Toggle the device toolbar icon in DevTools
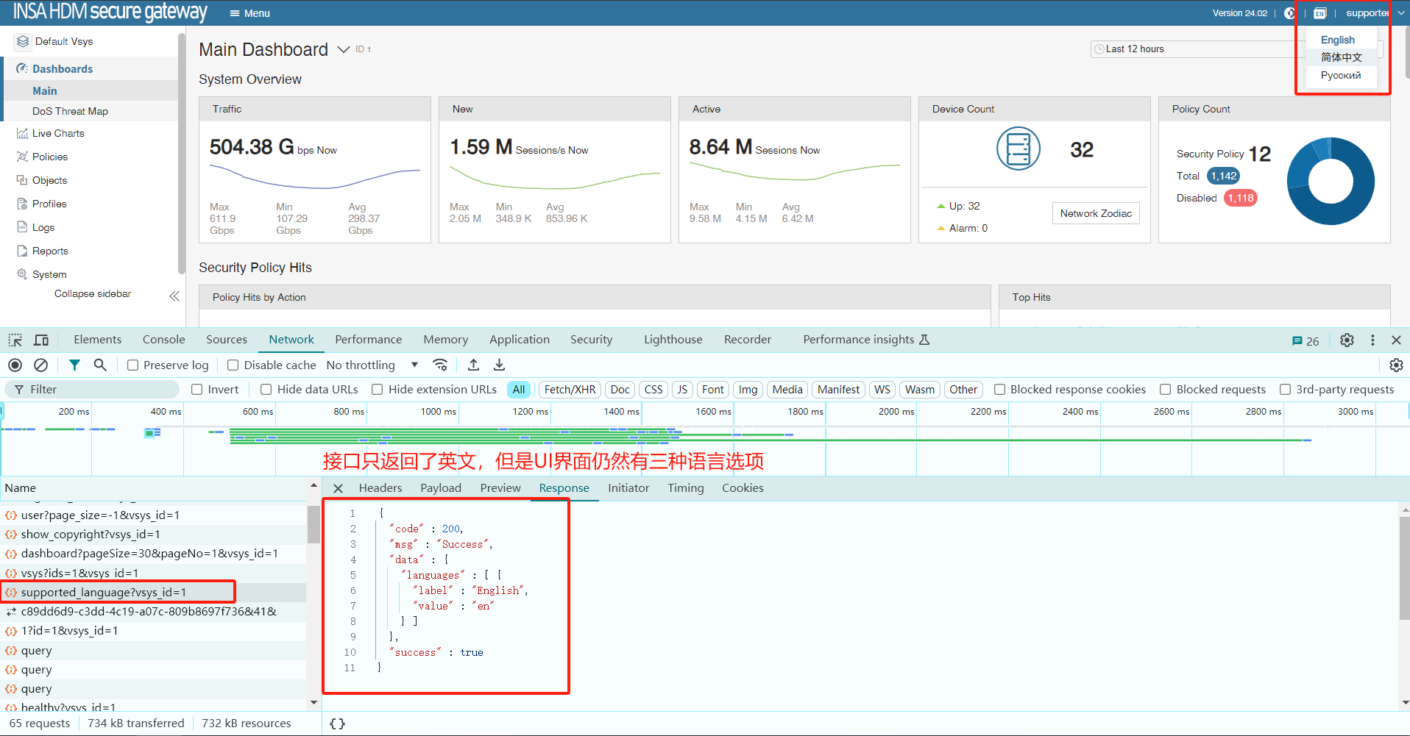This screenshot has height=736, width=1410. pyautogui.click(x=41, y=340)
